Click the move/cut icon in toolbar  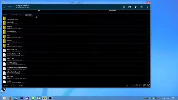point(130,7)
